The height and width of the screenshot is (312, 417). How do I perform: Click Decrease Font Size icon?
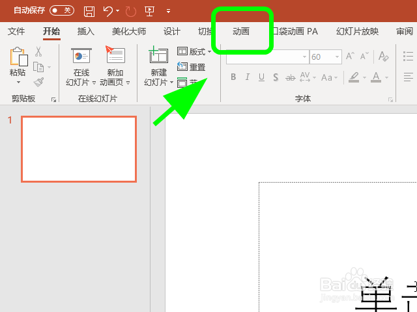click(364, 57)
